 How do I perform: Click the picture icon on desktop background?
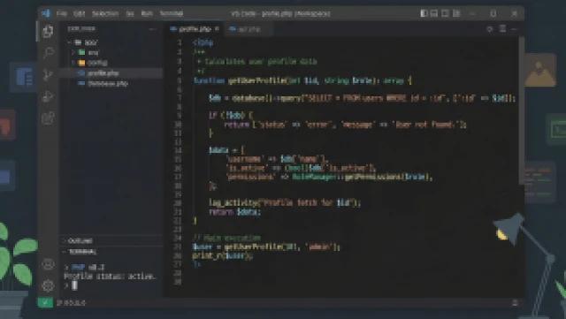coord(539,70)
